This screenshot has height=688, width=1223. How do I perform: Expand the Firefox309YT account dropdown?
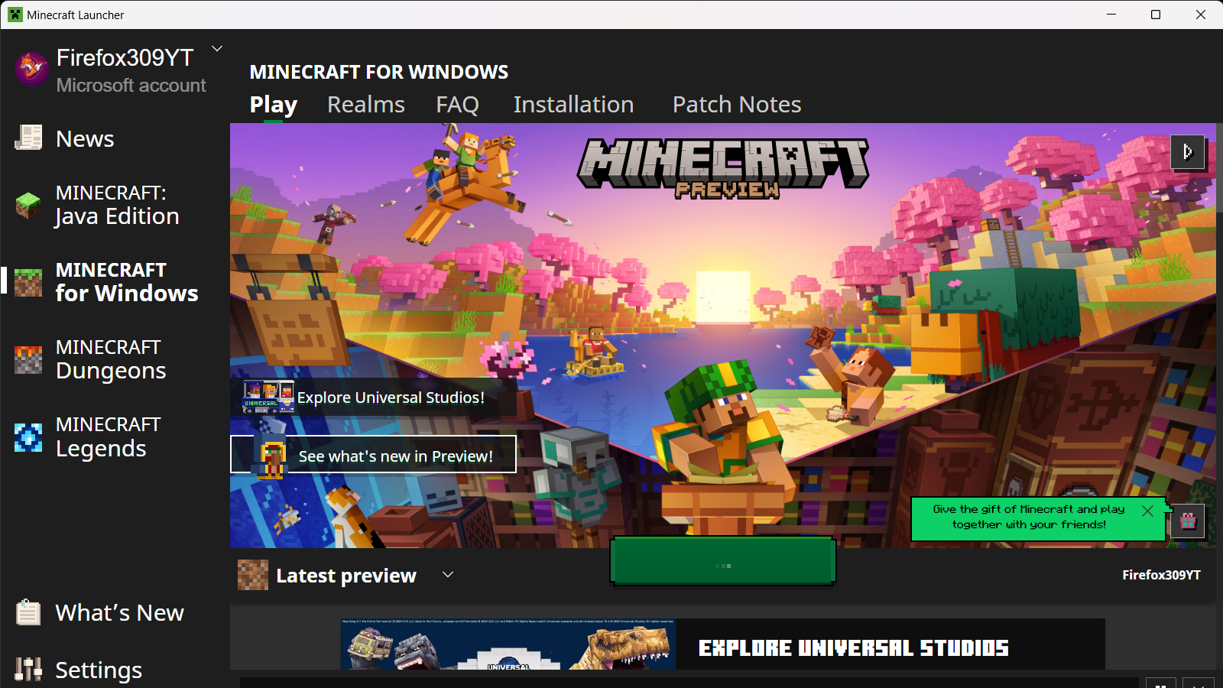(x=217, y=49)
